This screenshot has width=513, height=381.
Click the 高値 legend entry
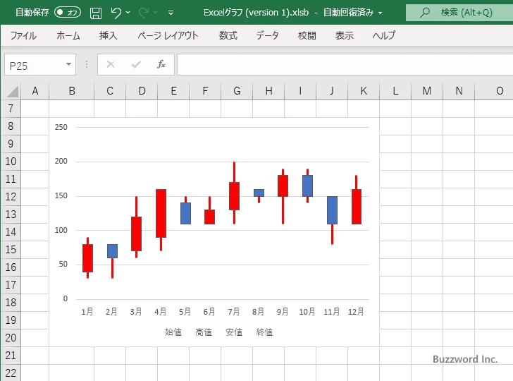pos(204,332)
